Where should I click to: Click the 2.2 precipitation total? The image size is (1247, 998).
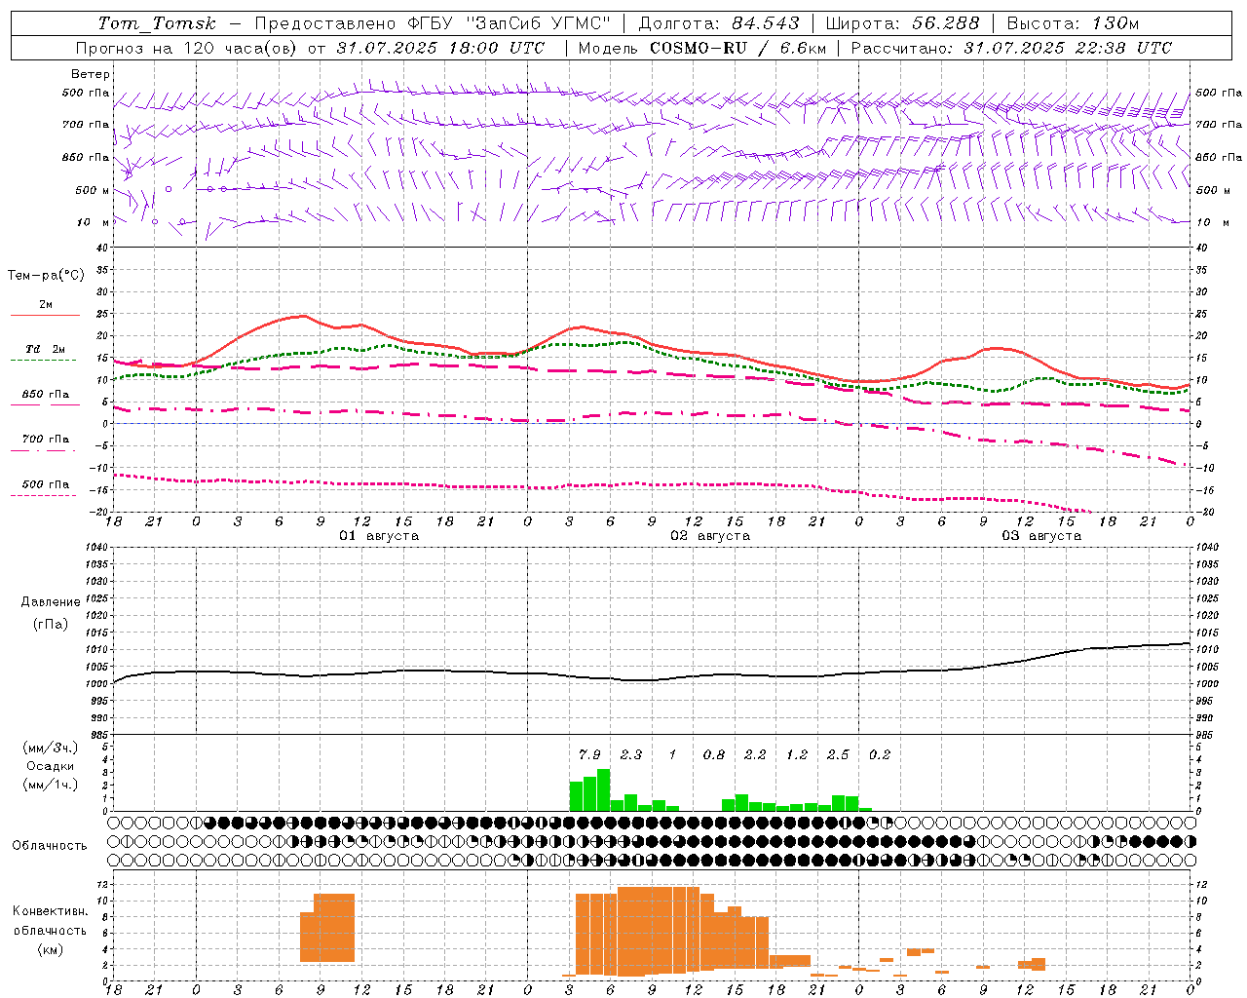pos(755,754)
